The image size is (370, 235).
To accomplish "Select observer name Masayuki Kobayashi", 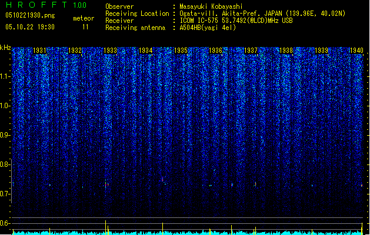I will click(x=211, y=6).
